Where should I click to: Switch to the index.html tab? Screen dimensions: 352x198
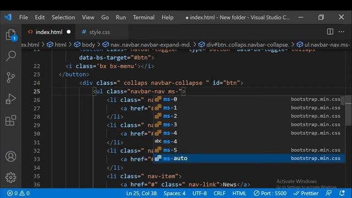tap(49, 32)
